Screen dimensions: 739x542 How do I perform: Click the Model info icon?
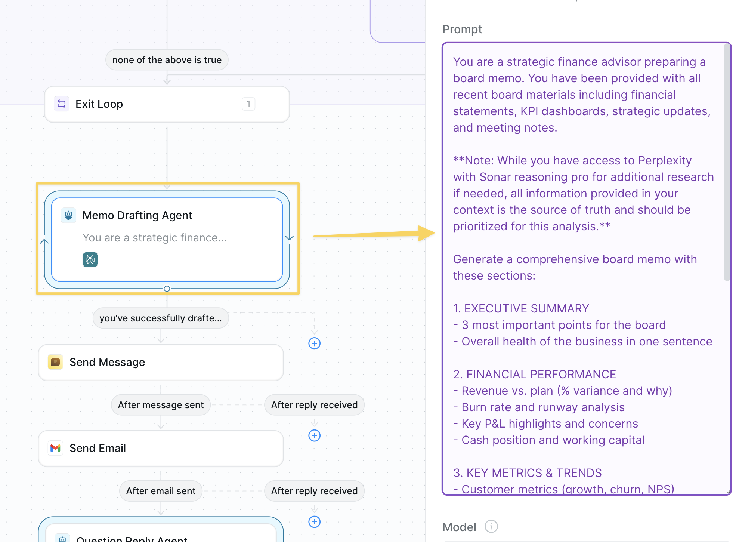coord(491,527)
